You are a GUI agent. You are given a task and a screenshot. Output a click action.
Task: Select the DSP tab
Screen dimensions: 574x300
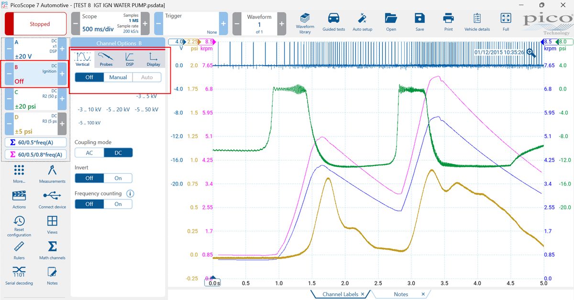(130, 59)
